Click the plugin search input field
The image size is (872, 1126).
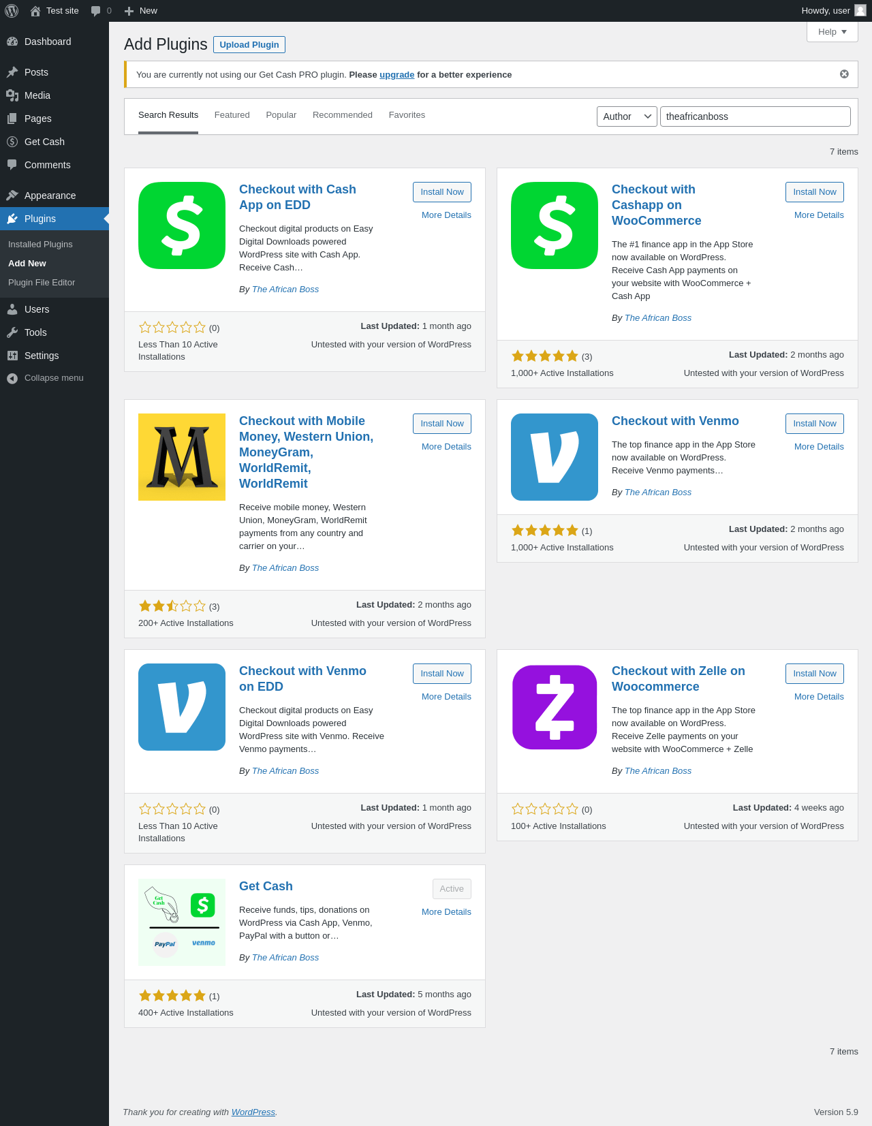click(x=756, y=116)
